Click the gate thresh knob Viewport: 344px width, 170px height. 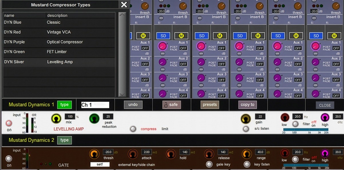click(94, 154)
